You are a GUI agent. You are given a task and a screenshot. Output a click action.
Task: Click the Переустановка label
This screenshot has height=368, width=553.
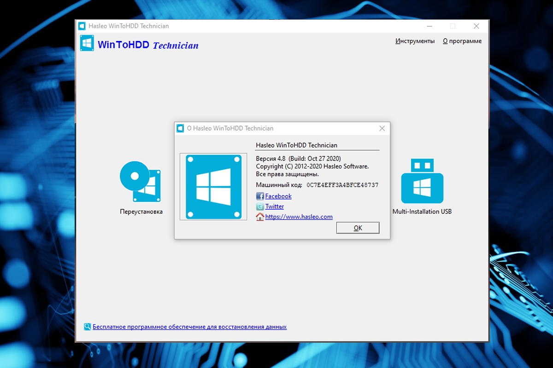coord(141,212)
